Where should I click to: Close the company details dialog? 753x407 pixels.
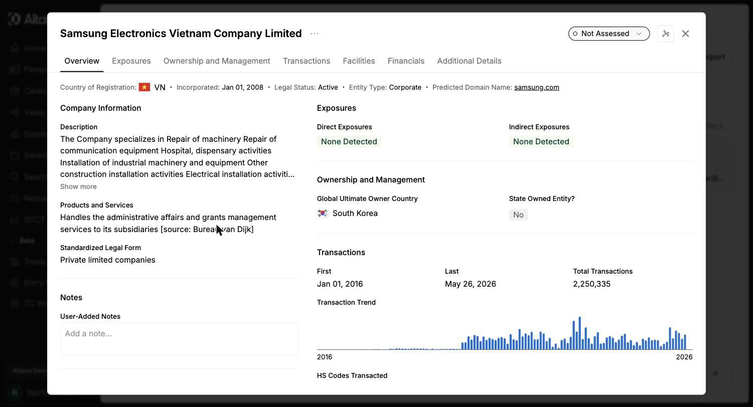pyautogui.click(x=685, y=34)
